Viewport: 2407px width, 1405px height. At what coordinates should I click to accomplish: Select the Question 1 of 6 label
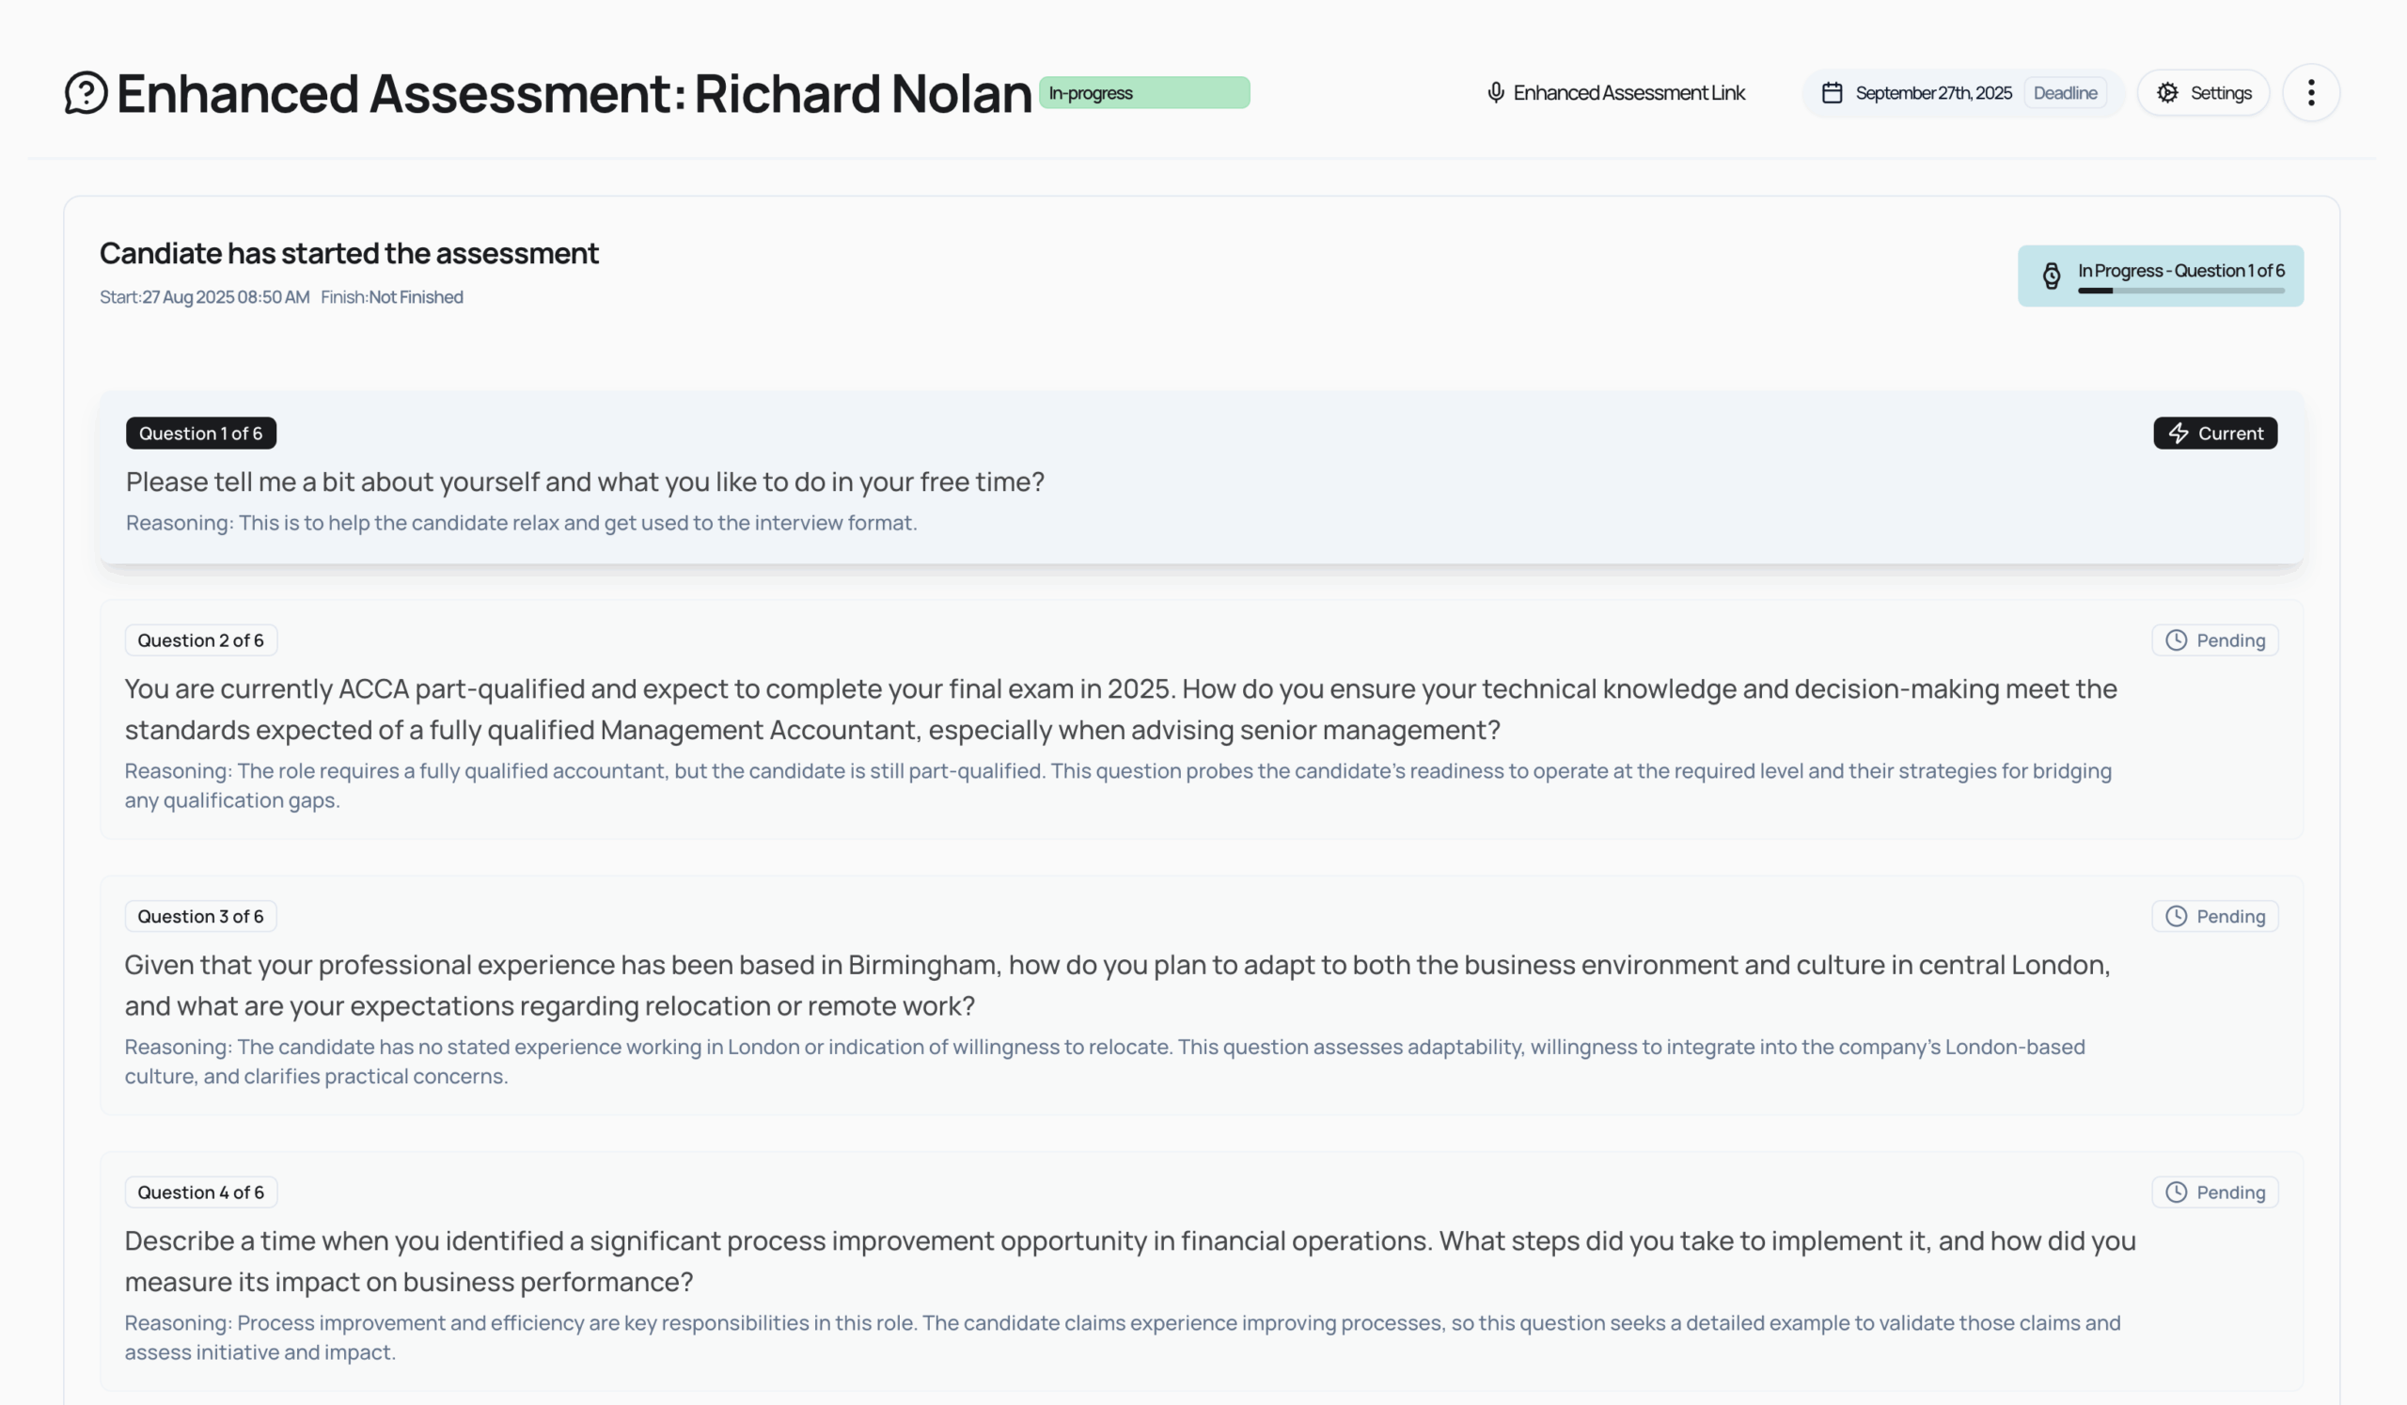coord(200,433)
